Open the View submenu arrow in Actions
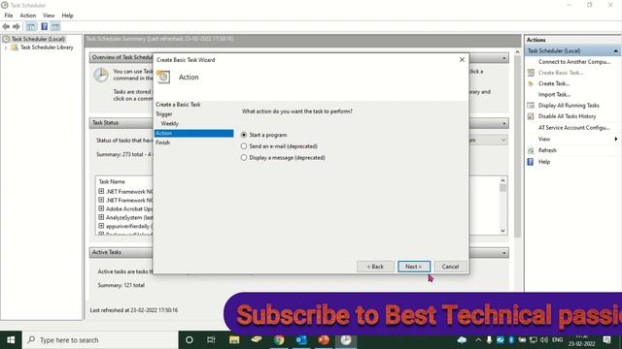Image resolution: width=622 pixels, height=349 pixels. pyautogui.click(x=615, y=139)
